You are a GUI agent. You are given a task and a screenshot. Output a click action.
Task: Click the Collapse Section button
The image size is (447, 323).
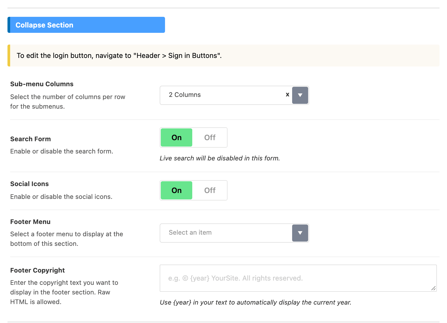(x=86, y=25)
